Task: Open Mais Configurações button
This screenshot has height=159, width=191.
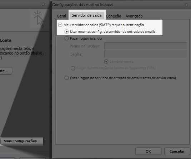Action: pyautogui.click(x=22, y=141)
